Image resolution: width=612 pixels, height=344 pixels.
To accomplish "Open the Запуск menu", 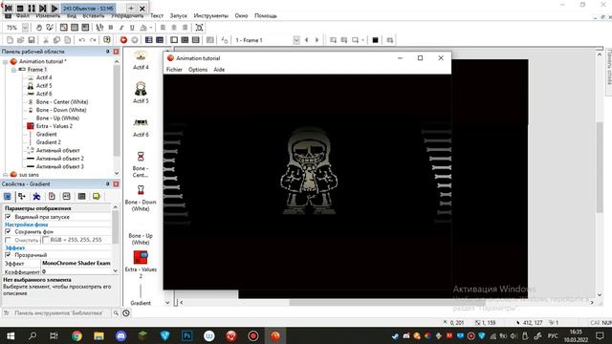I will tap(179, 15).
